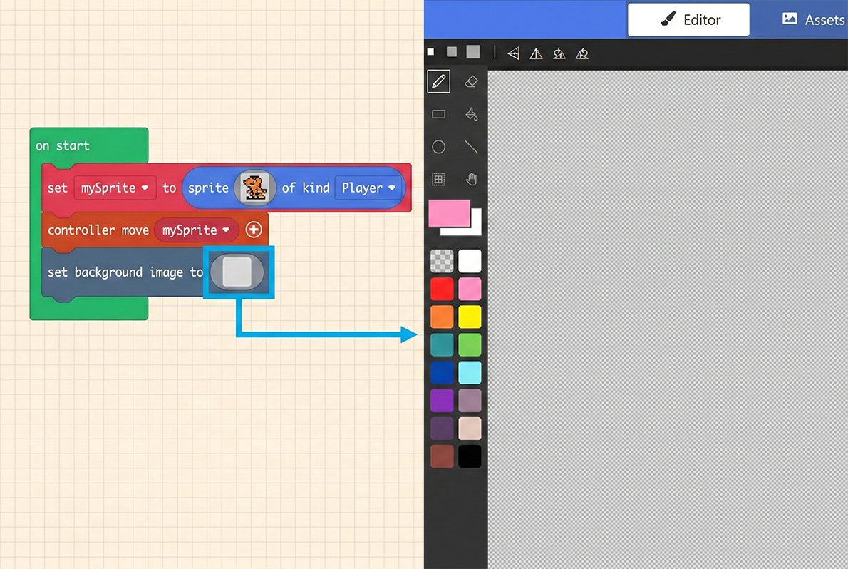Viewport: 848px width, 569px height.
Task: Select the Eraser tool
Action: (470, 82)
